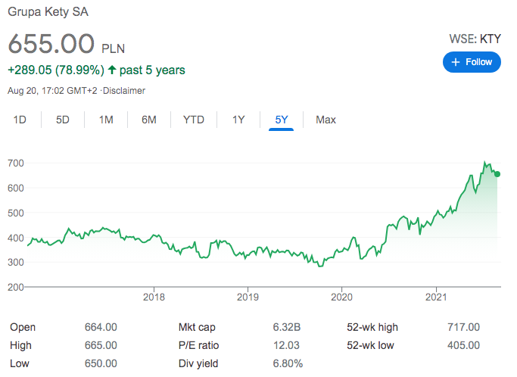517x377 pixels.
Task: Click the 655.00 price value
Action: pos(51,44)
